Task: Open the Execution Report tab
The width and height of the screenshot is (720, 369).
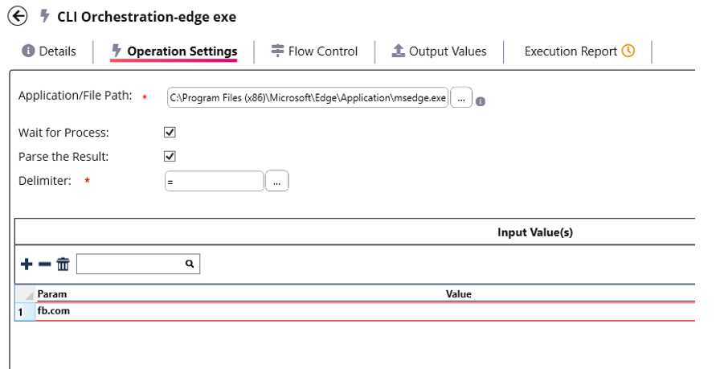Action: 579,51
